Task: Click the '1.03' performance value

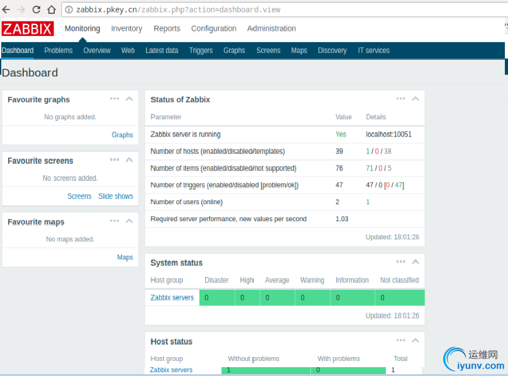Action: (x=342, y=219)
